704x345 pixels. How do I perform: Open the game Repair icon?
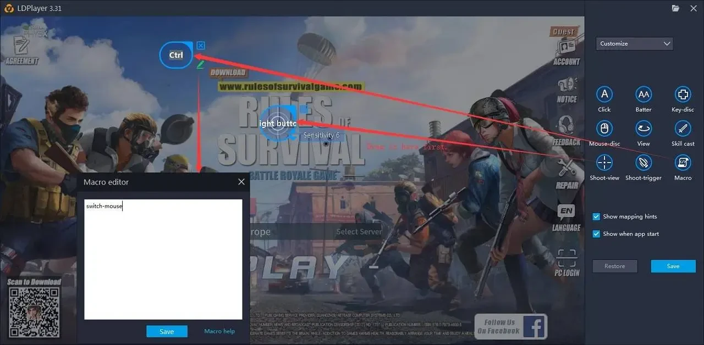coord(566,174)
